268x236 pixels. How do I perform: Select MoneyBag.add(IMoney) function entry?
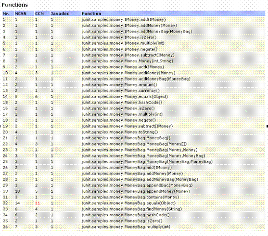127,168
